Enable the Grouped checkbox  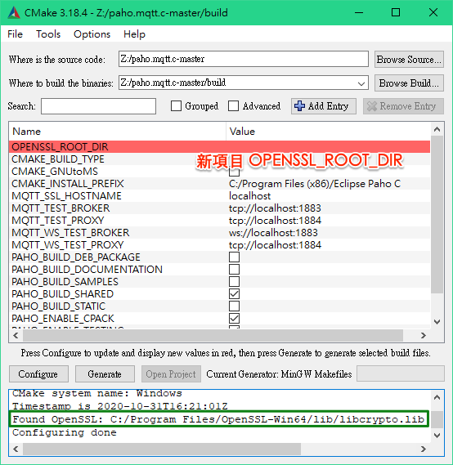[177, 106]
